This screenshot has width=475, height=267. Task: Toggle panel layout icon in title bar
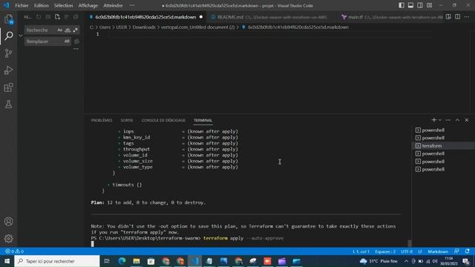click(410, 5)
